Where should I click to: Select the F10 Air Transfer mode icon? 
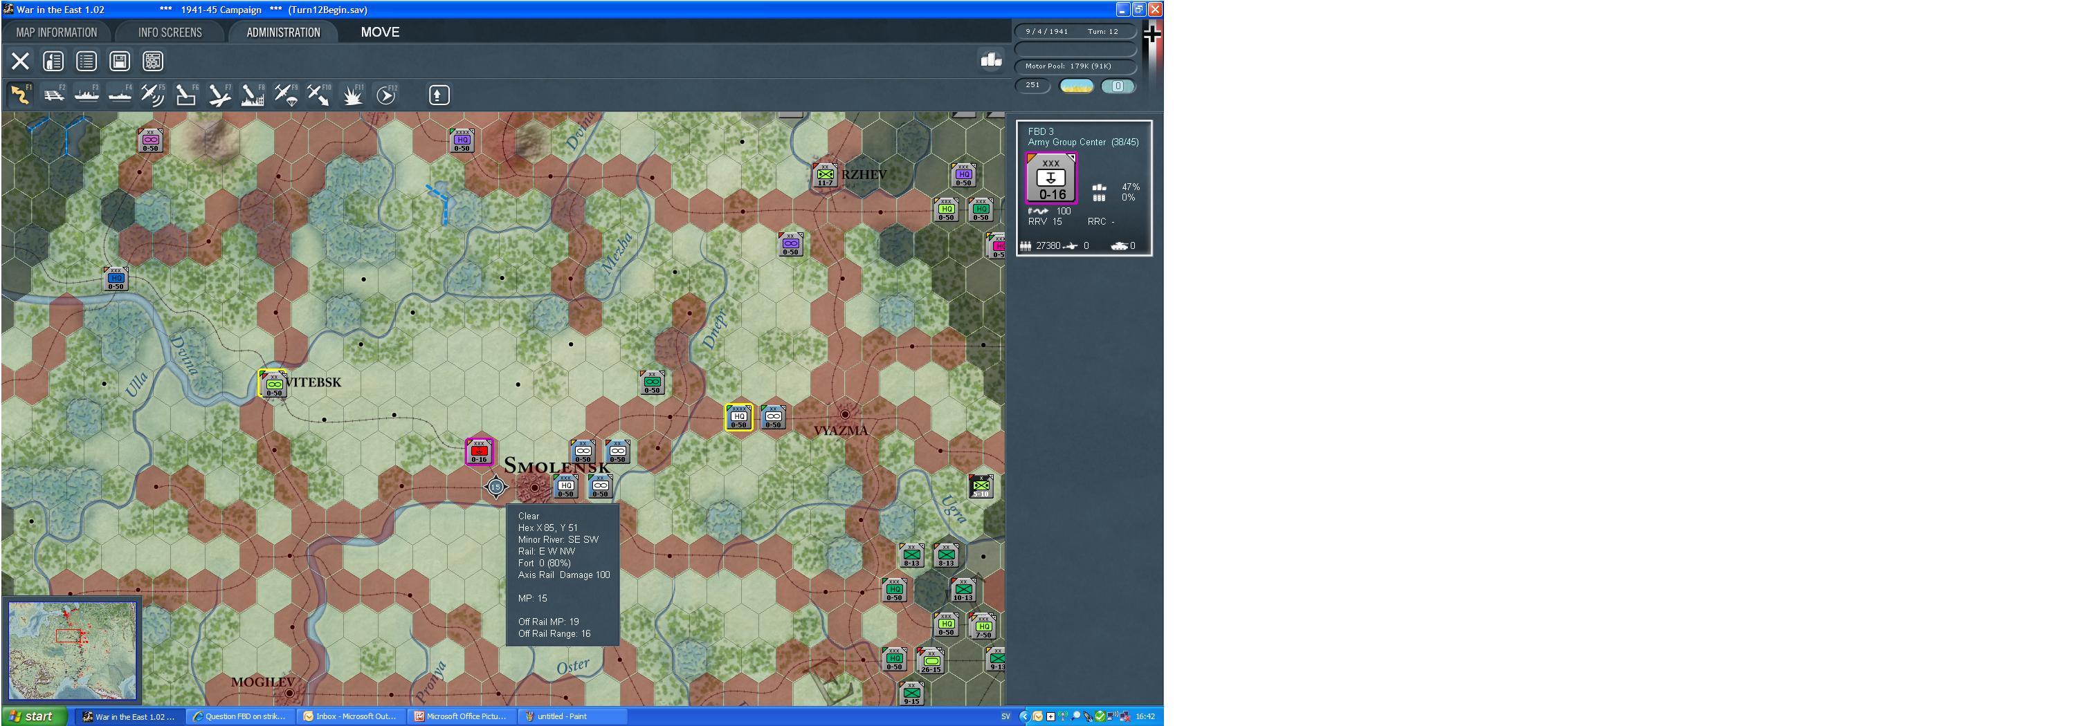[318, 95]
